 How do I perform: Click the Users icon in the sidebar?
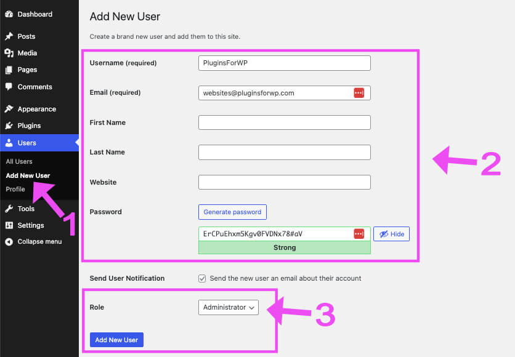coord(9,142)
